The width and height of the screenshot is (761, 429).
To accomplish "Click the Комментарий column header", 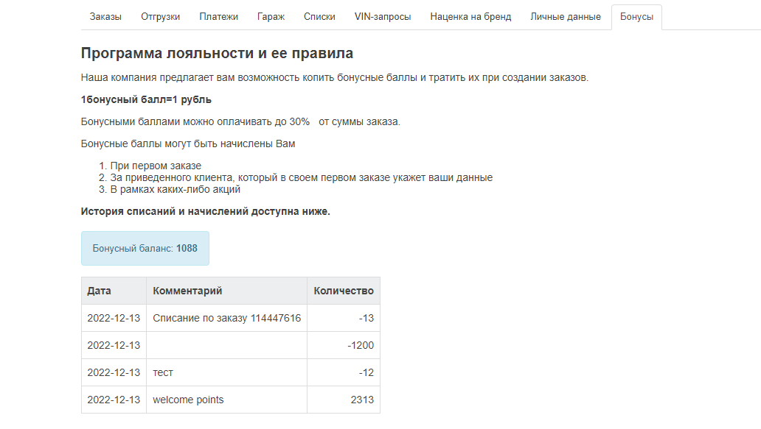I will [x=226, y=291].
